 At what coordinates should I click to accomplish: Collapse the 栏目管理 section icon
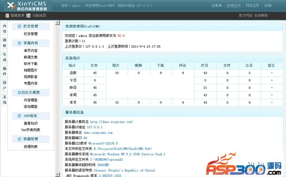[x=19, y=26]
